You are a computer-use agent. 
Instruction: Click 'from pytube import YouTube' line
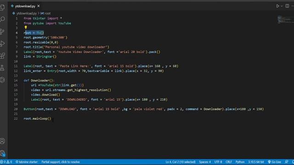(x=47, y=23)
